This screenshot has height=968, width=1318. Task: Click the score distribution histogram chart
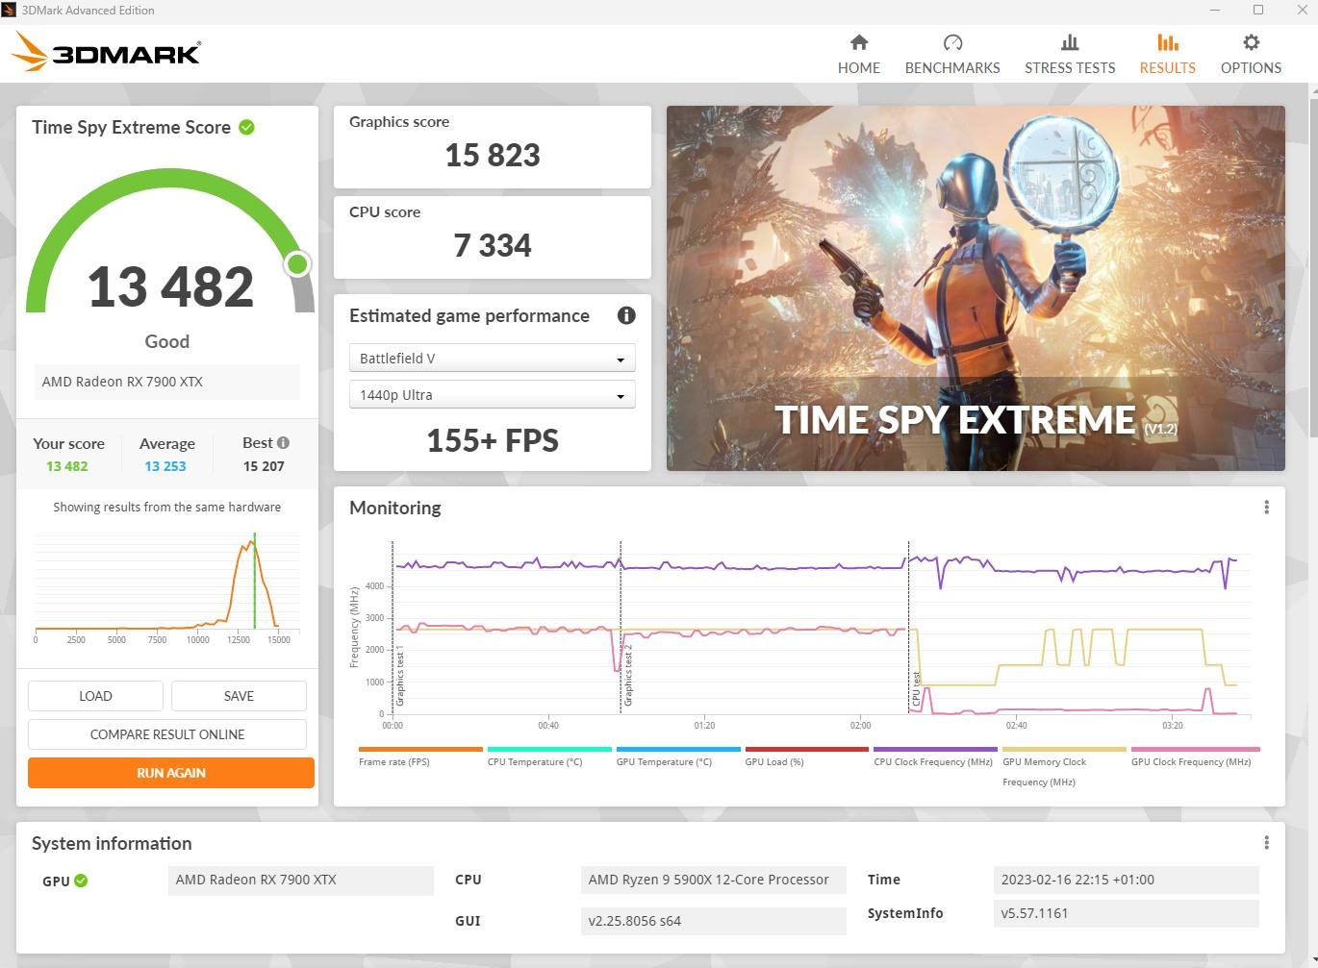click(x=167, y=586)
